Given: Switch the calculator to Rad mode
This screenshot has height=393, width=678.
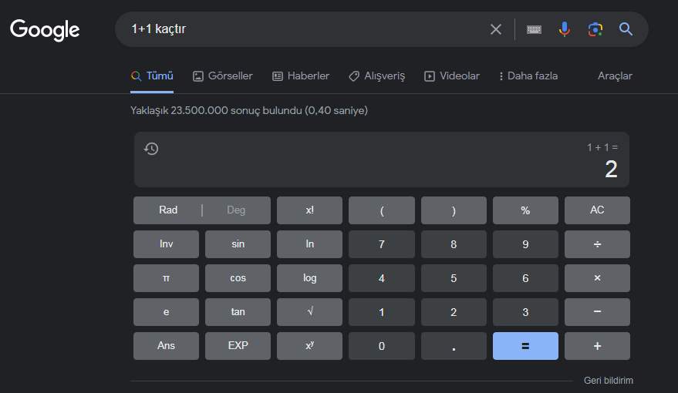Looking at the screenshot, I should pyautogui.click(x=168, y=210).
